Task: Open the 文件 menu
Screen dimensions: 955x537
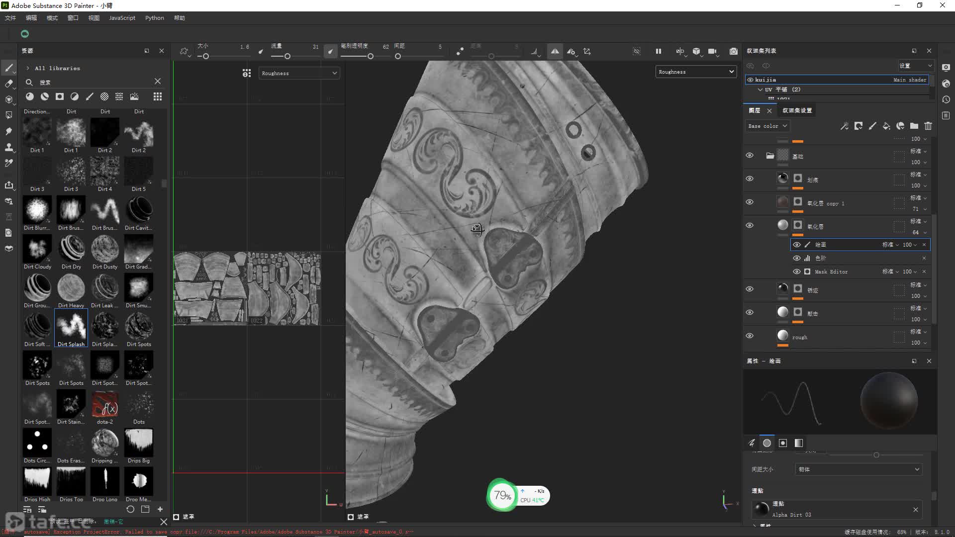Action: (10, 18)
